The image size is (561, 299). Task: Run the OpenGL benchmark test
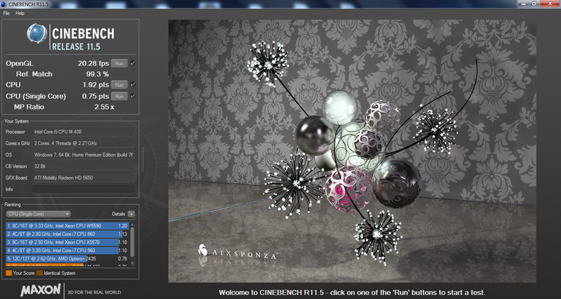pos(119,63)
